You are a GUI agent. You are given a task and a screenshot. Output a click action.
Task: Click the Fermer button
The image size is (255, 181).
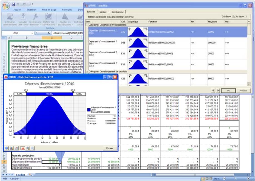point(109,148)
